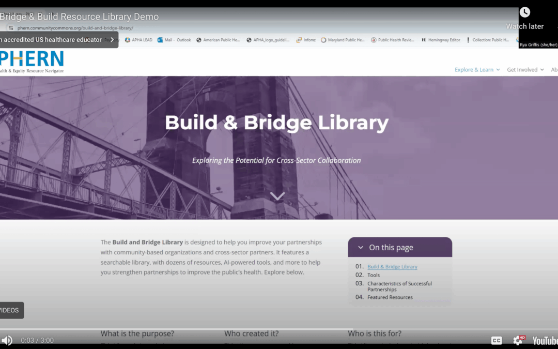This screenshot has width=558, height=349.
Task: Open the Explore & Learn dropdown
Action: tap(476, 69)
